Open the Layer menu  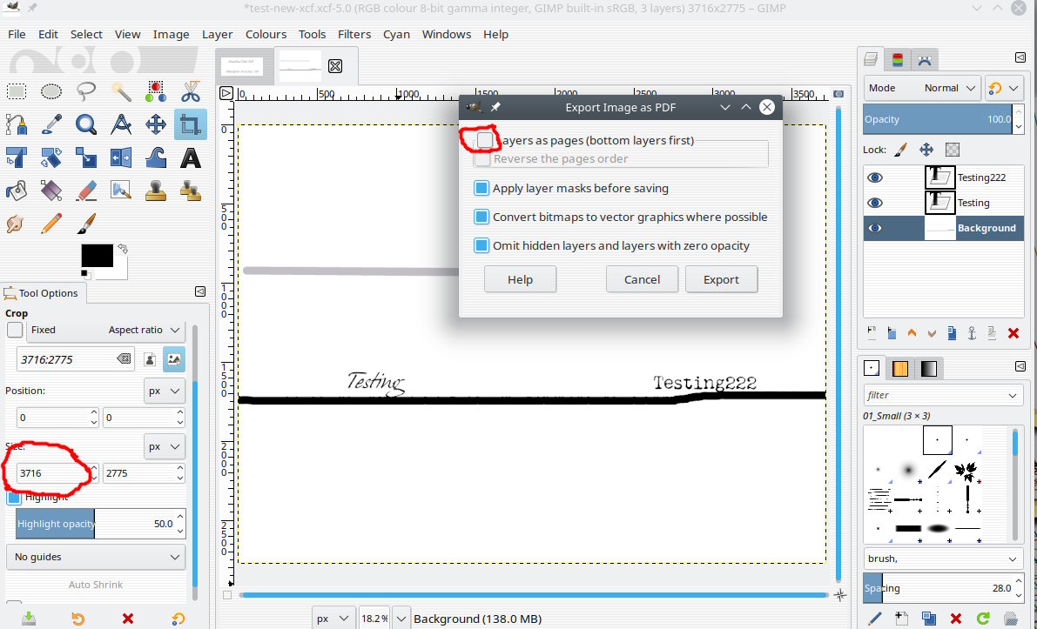pos(217,34)
